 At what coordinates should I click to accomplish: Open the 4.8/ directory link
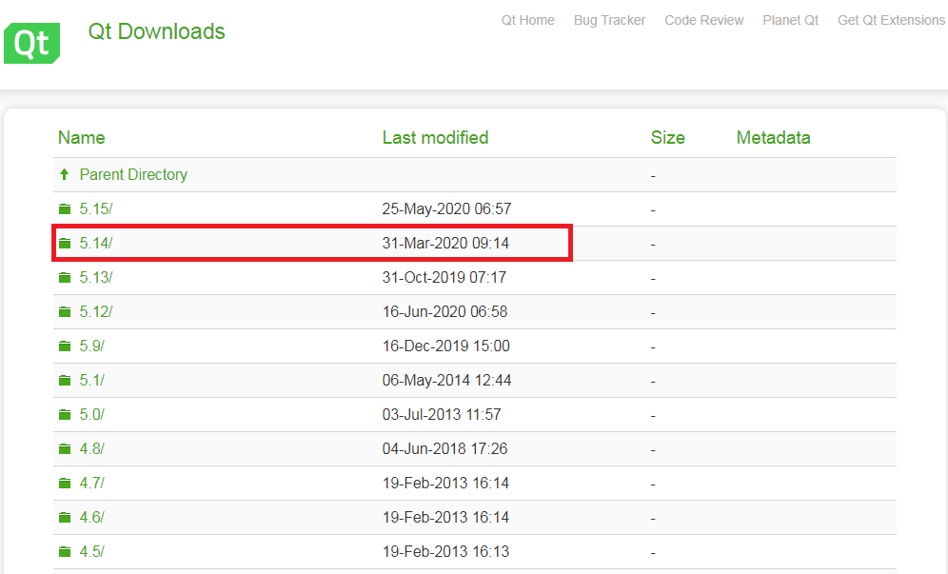click(92, 448)
